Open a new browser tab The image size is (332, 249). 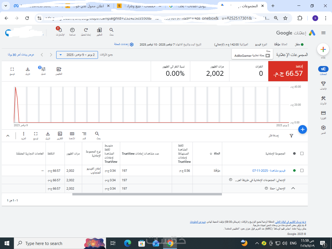point(273,6)
